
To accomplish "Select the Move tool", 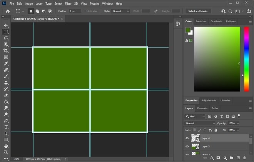I will [x=6, y=25].
